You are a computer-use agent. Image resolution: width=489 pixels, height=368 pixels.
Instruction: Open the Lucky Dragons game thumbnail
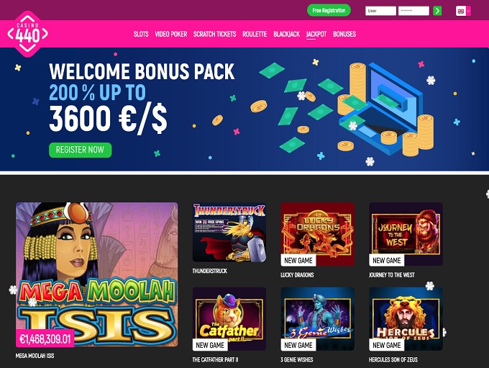[317, 234]
